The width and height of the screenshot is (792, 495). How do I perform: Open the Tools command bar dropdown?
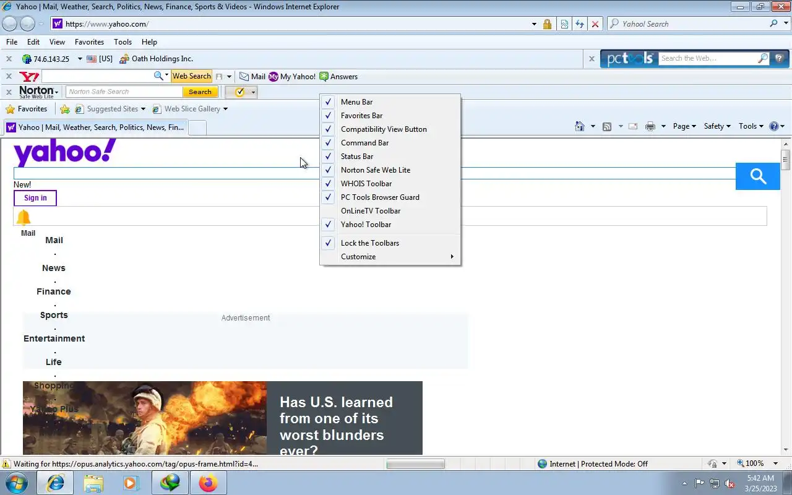pos(751,126)
